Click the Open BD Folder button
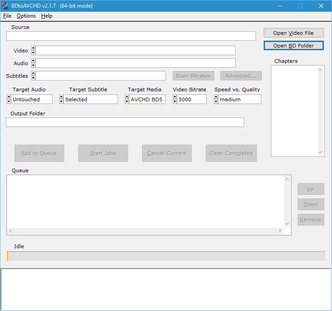 pyautogui.click(x=294, y=46)
